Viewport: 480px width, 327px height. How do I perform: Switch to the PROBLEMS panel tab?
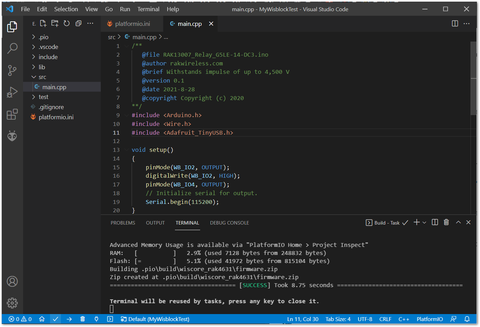pyautogui.click(x=123, y=223)
